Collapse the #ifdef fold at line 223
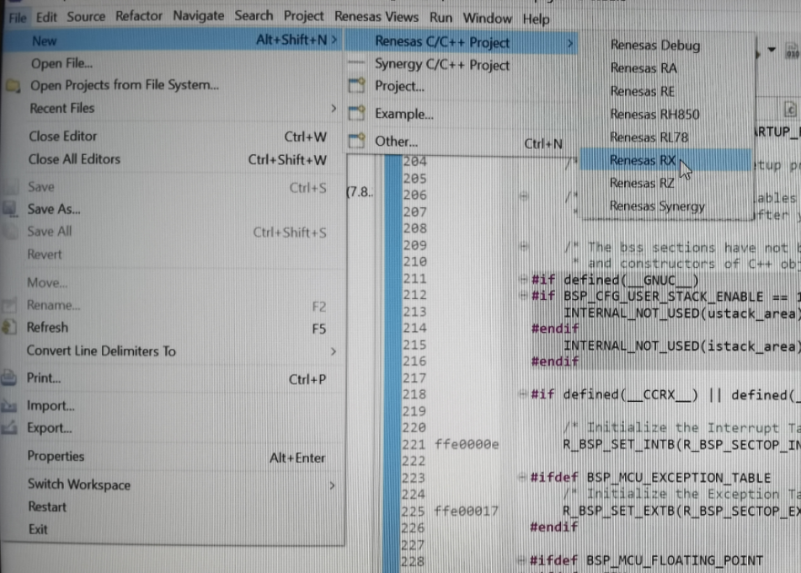 pos(524,478)
